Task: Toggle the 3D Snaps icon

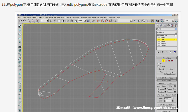Action: (98, 21)
